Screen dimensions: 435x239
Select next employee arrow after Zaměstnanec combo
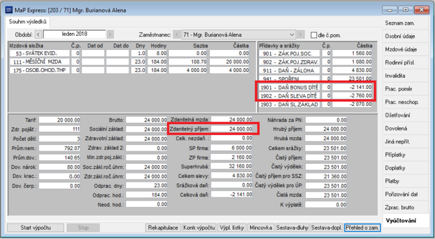300,35
